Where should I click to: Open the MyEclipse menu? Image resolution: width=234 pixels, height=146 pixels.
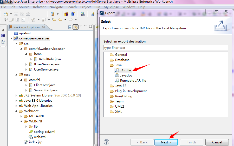coord(111,7)
